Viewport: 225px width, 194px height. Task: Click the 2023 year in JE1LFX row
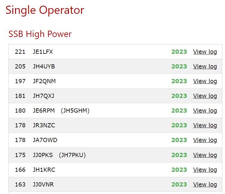[179, 52]
